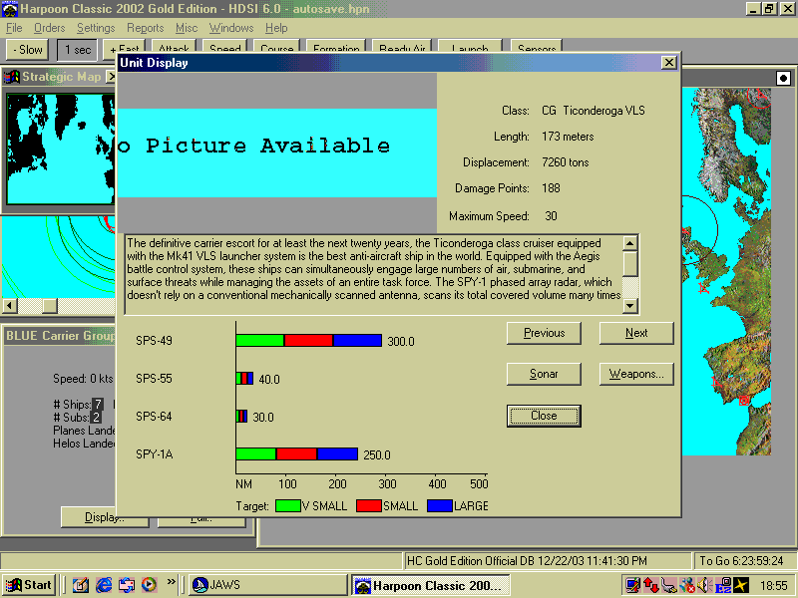Open the Orders menu
This screenshot has width=798, height=598.
(49, 28)
